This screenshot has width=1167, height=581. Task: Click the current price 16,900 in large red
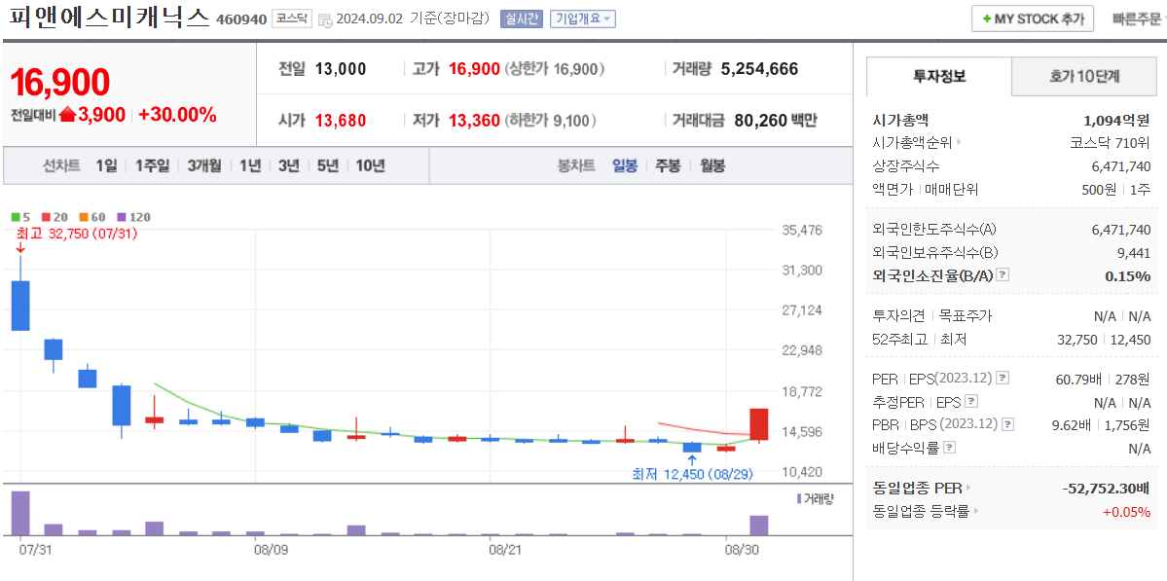(60, 83)
